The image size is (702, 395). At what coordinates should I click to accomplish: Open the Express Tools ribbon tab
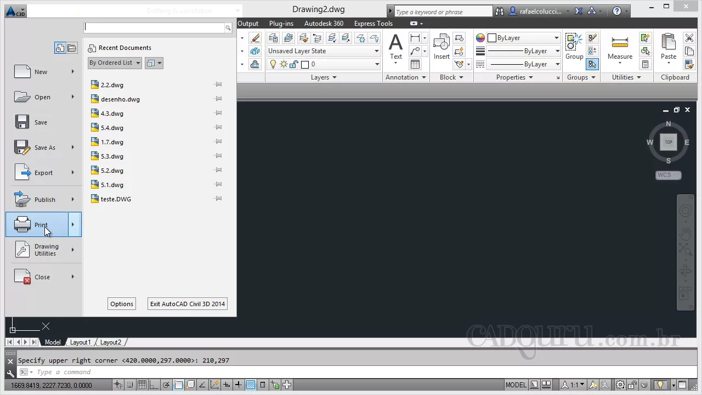pos(373,24)
